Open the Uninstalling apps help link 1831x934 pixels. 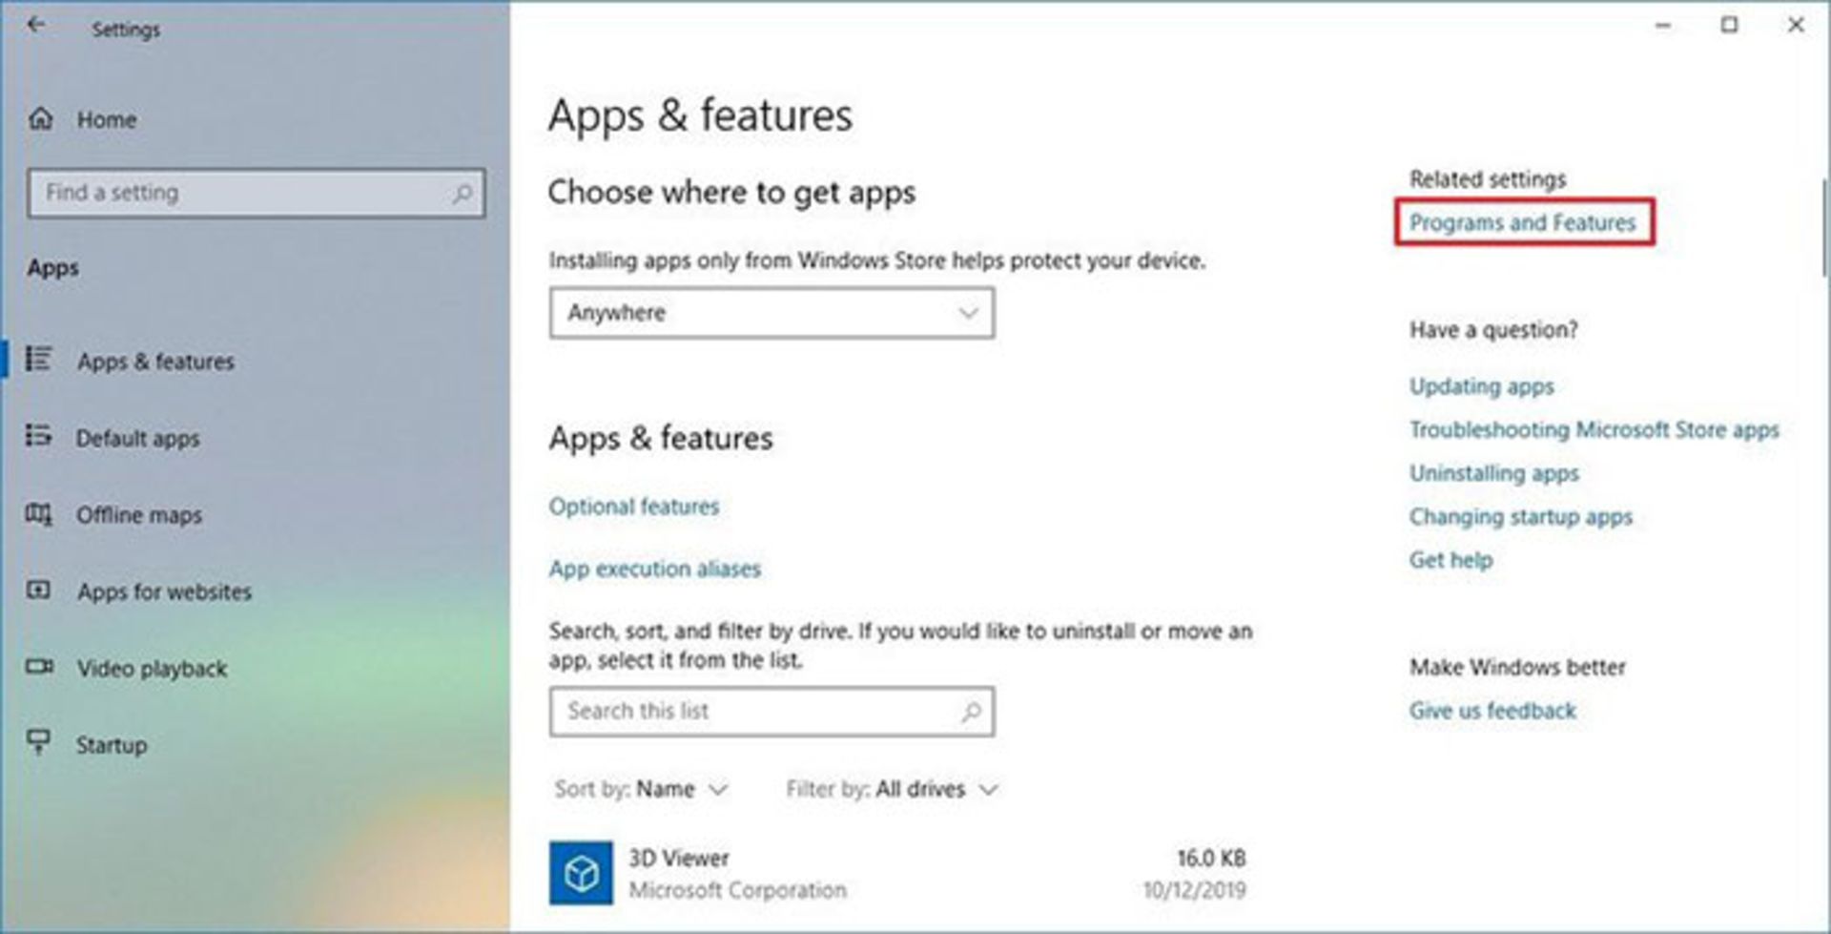point(1493,473)
